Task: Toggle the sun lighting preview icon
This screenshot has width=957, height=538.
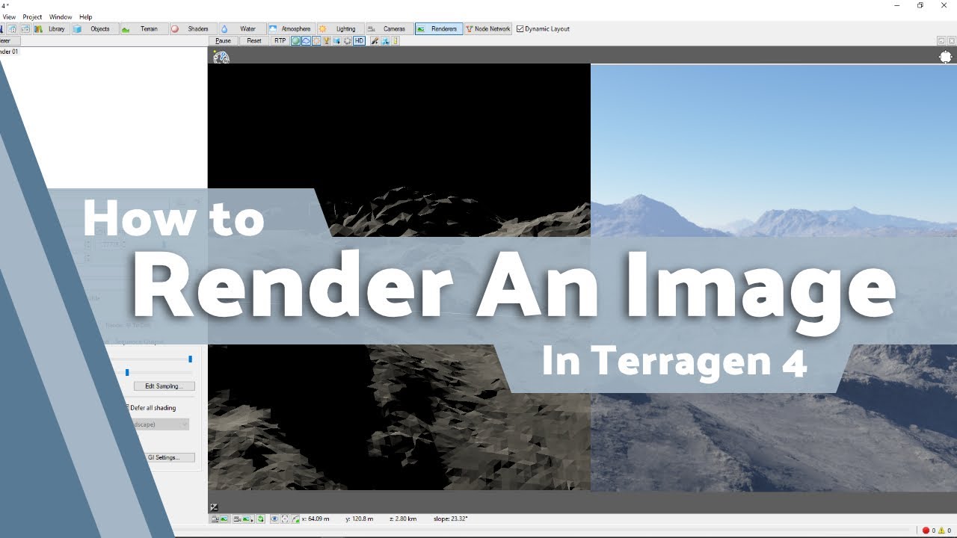Action: tap(316, 40)
